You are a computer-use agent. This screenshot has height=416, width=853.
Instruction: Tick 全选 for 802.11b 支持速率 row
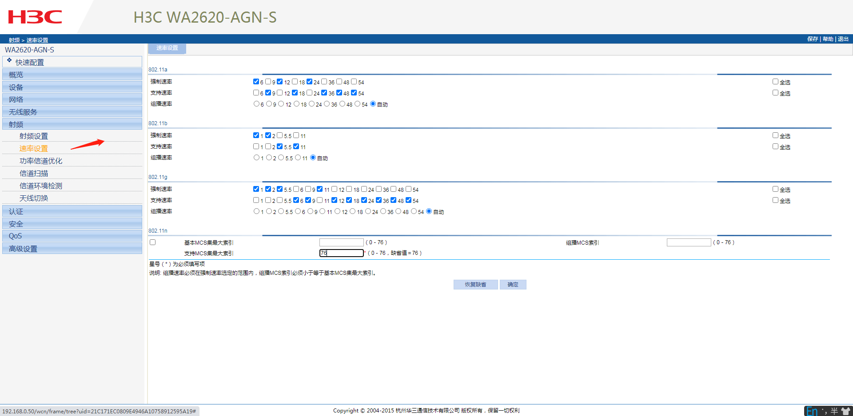pos(775,147)
